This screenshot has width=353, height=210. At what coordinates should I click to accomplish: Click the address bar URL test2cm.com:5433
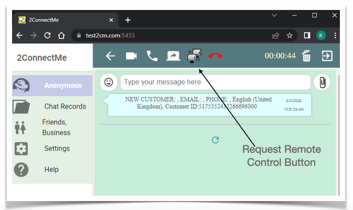(x=110, y=35)
